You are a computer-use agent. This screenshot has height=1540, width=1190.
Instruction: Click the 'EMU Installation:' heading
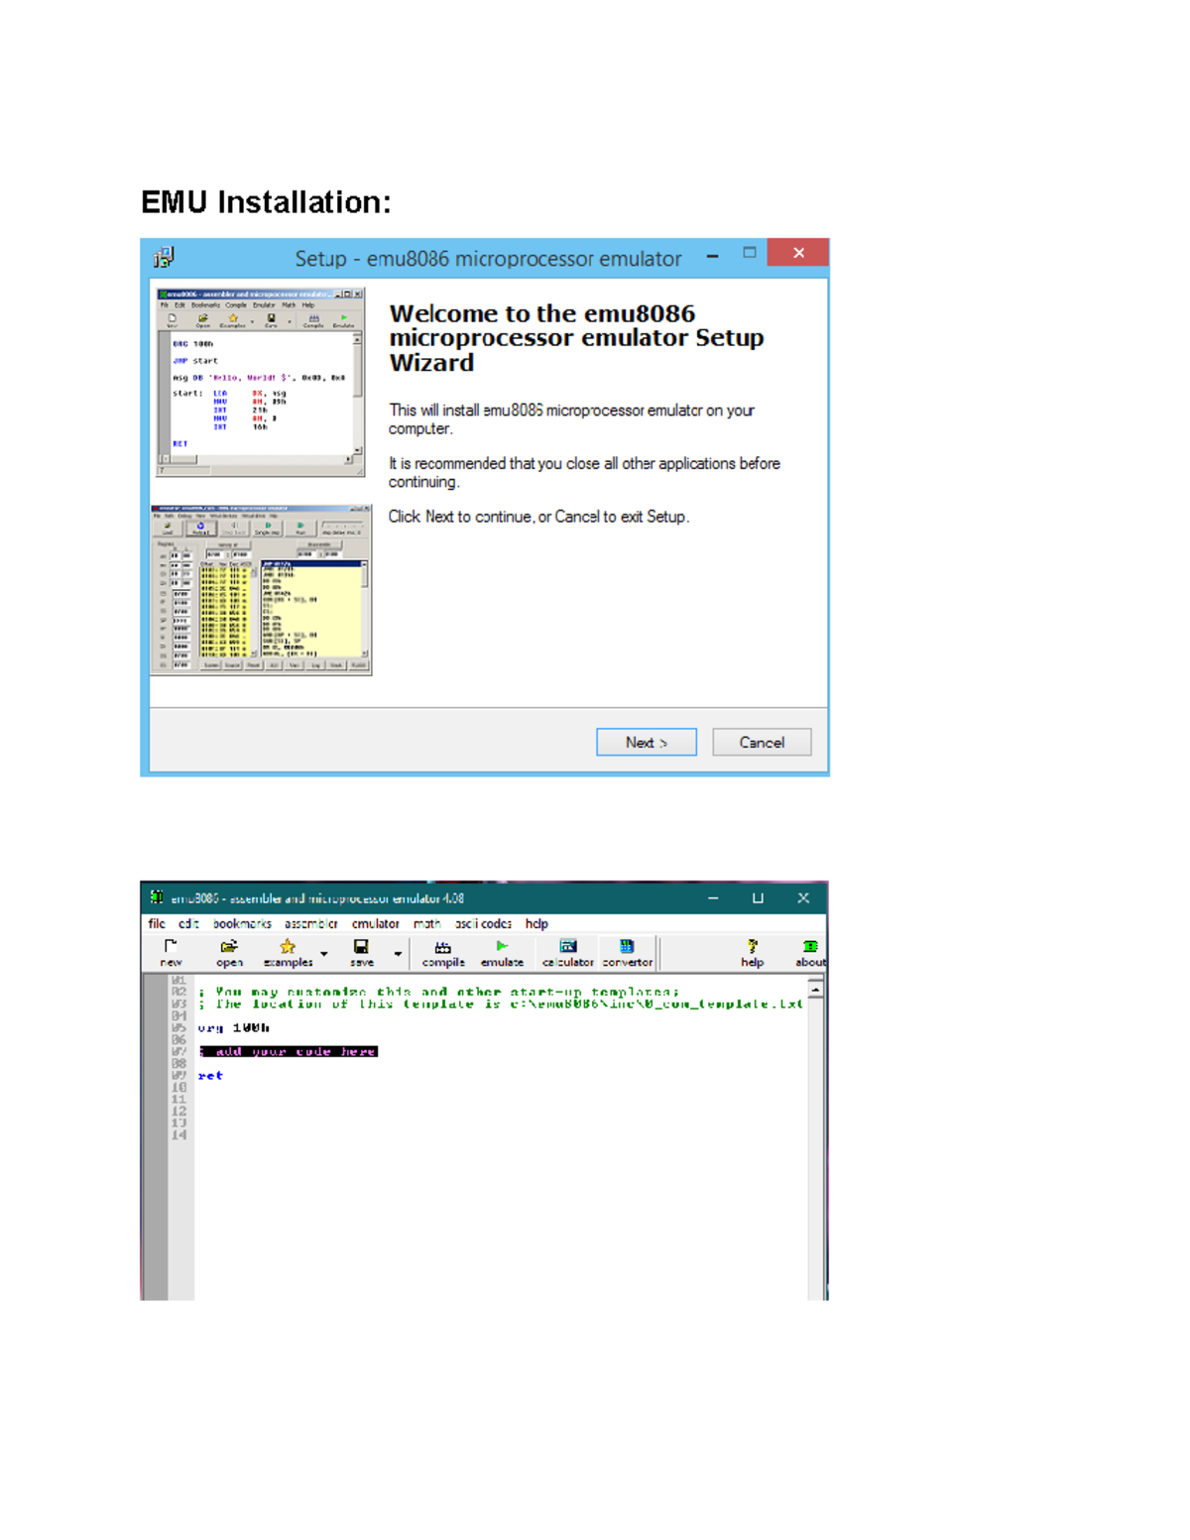coord(266,202)
